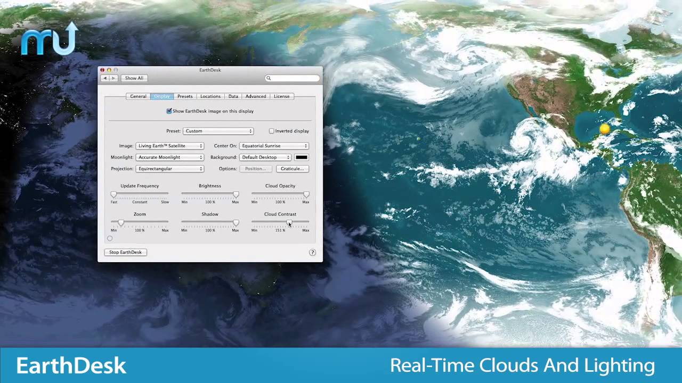Go to the Locations tab
The width and height of the screenshot is (682, 383).
point(210,96)
